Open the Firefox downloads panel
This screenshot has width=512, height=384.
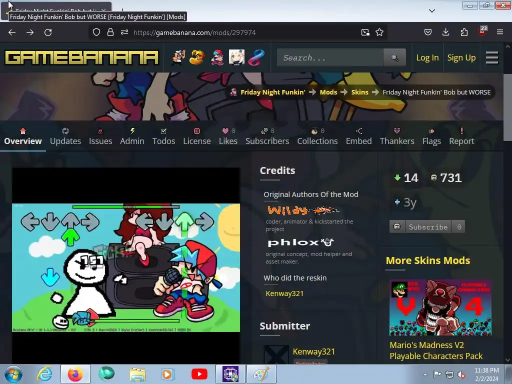tap(445, 32)
